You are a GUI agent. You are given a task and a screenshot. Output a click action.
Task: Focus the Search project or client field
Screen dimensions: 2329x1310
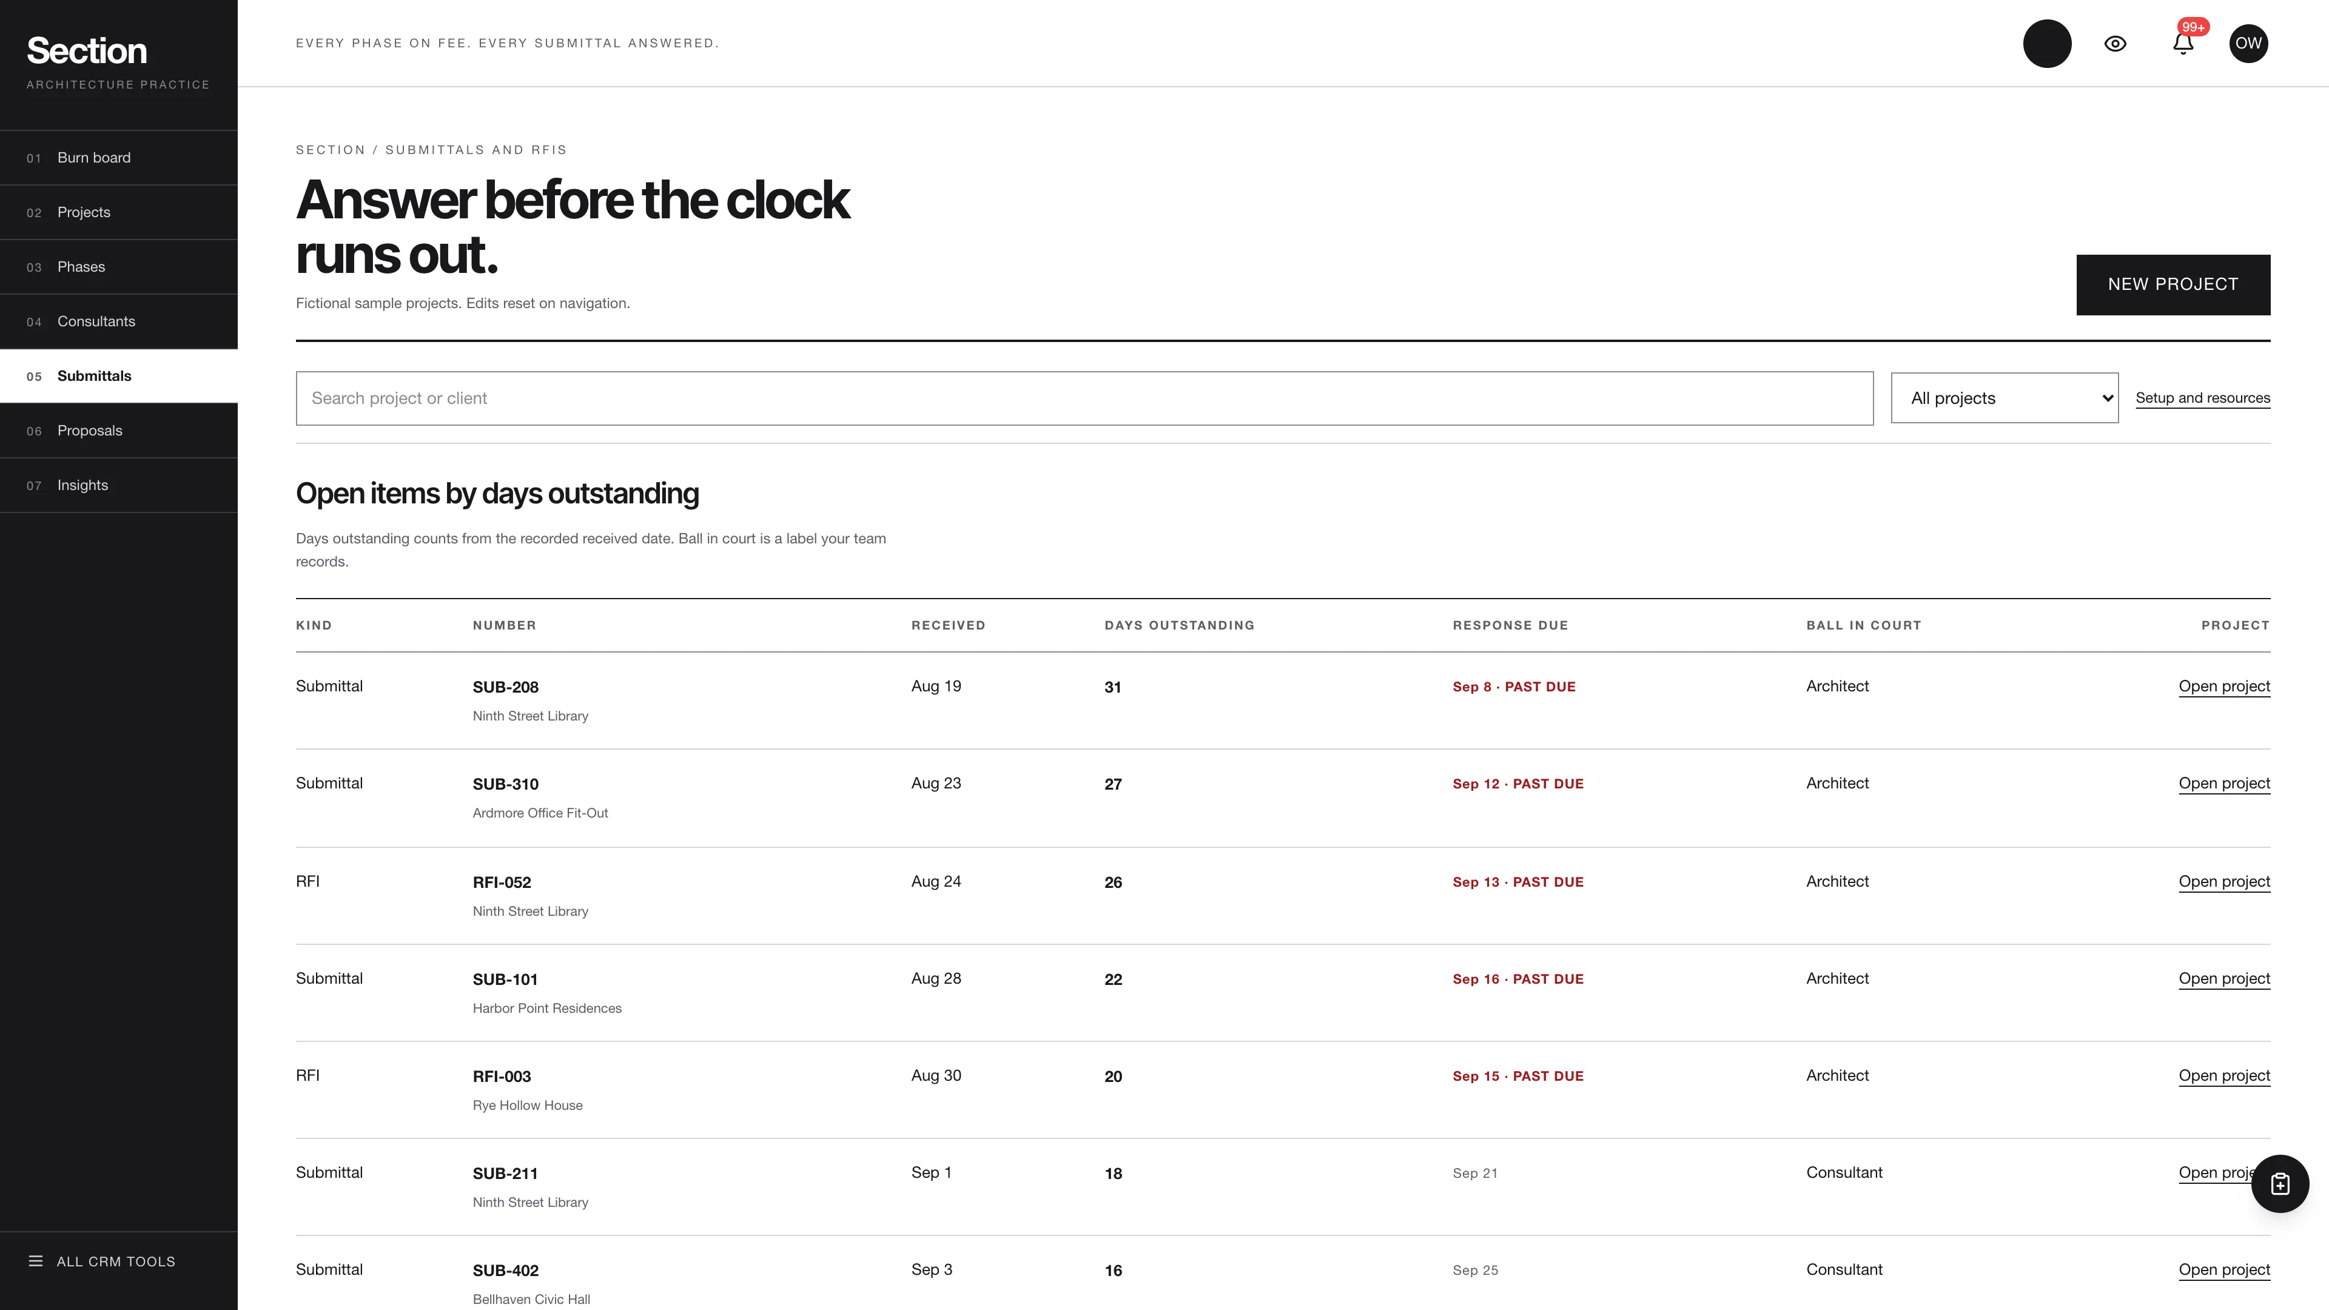[1084, 398]
